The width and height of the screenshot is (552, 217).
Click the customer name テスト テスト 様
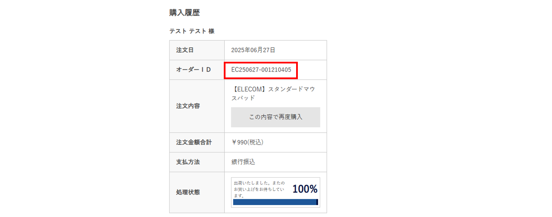(x=192, y=31)
